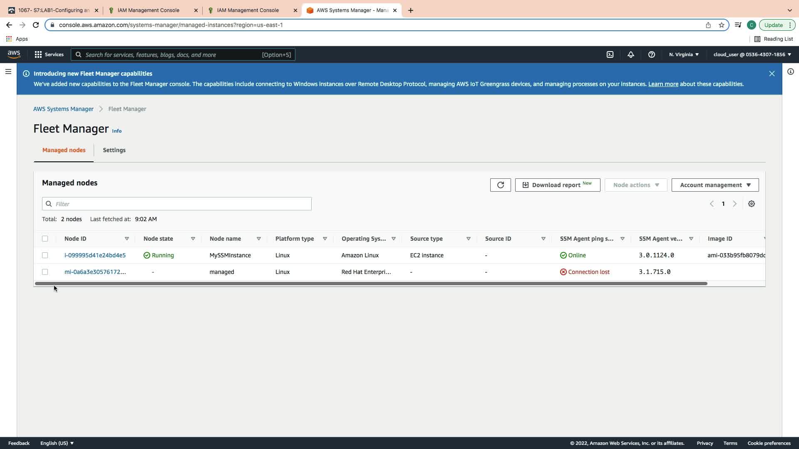Click the Download report button
The width and height of the screenshot is (799, 449).
point(557,185)
